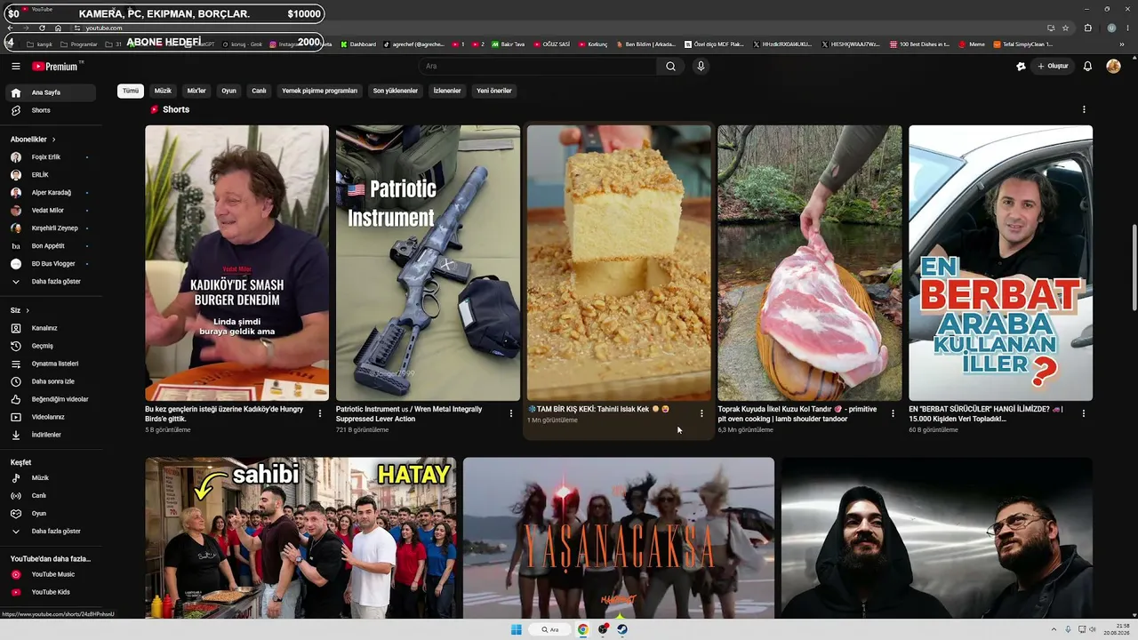Open YouTube Music from the sidebar

pos(50,574)
